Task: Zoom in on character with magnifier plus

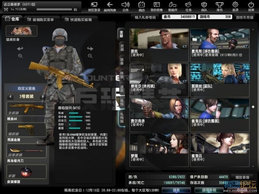Action: pyautogui.click(x=20, y=56)
